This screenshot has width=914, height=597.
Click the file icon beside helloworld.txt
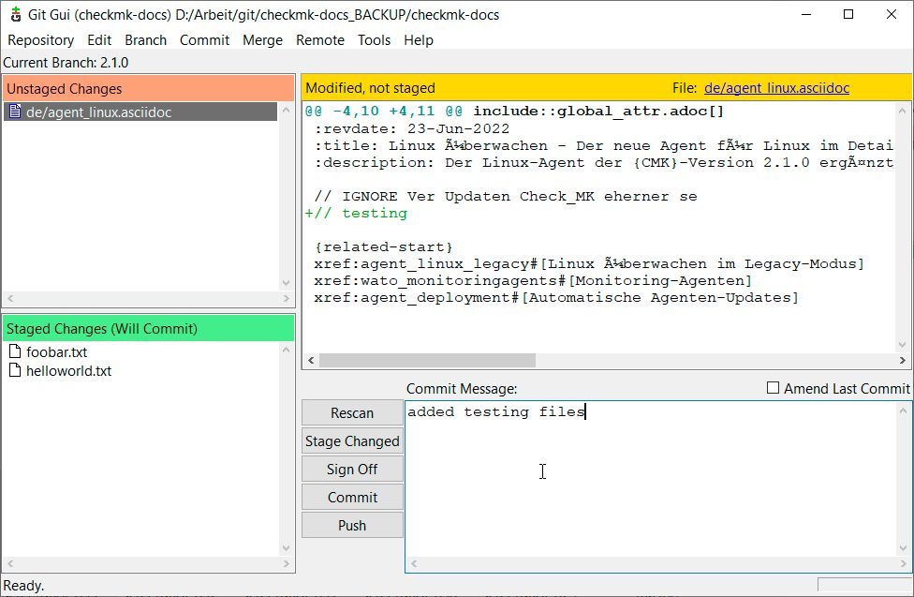15,371
